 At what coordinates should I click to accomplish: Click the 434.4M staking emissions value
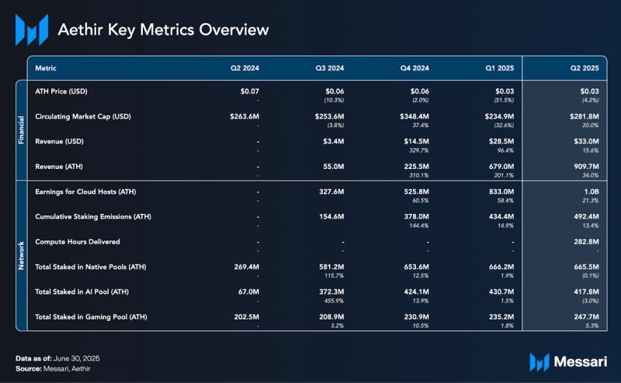click(x=501, y=216)
